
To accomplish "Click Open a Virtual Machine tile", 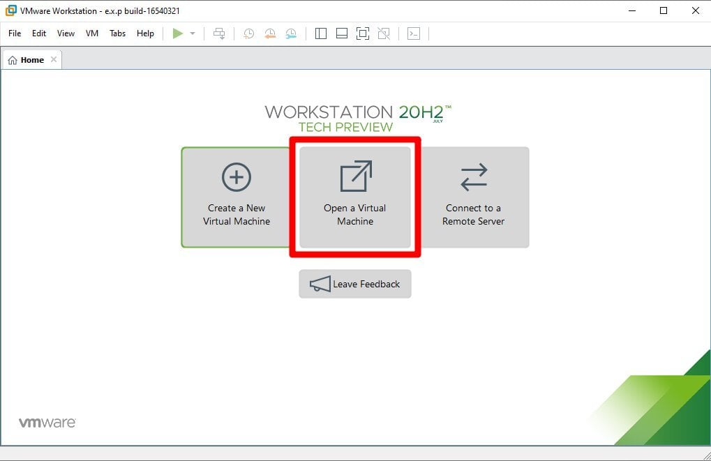I will (355, 197).
